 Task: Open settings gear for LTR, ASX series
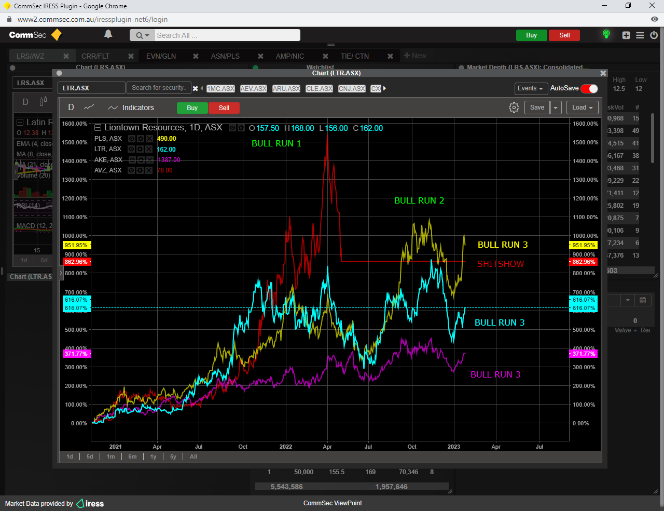coord(141,149)
